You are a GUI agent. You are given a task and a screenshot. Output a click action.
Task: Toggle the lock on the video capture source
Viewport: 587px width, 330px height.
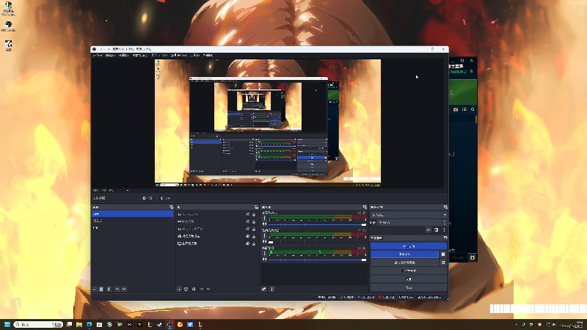pyautogui.click(x=254, y=236)
